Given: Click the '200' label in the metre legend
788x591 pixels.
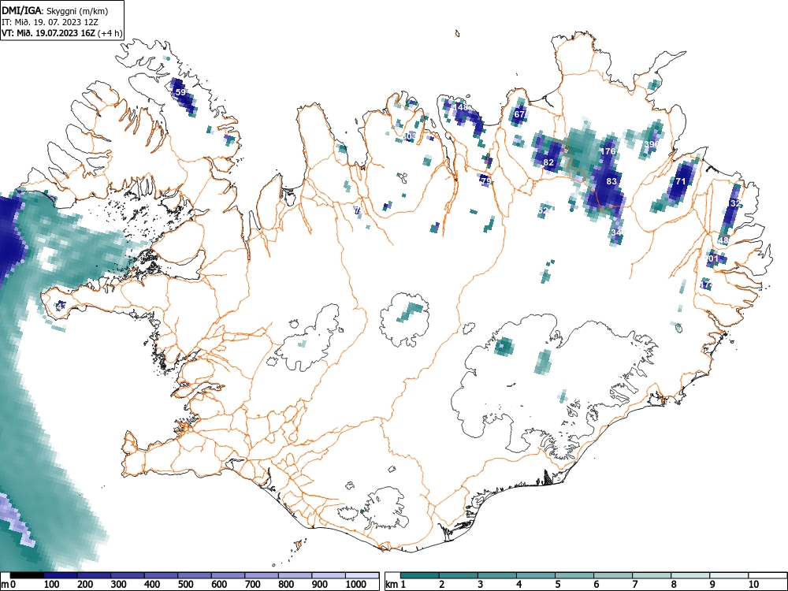Looking at the screenshot, I should 85,584.
